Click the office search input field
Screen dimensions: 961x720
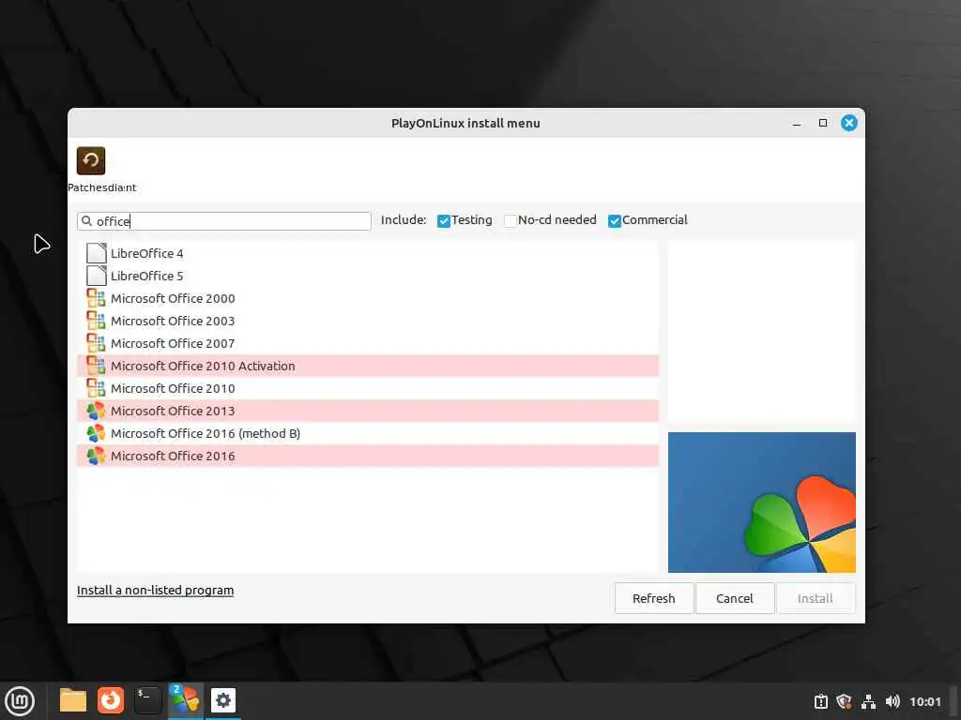(223, 221)
